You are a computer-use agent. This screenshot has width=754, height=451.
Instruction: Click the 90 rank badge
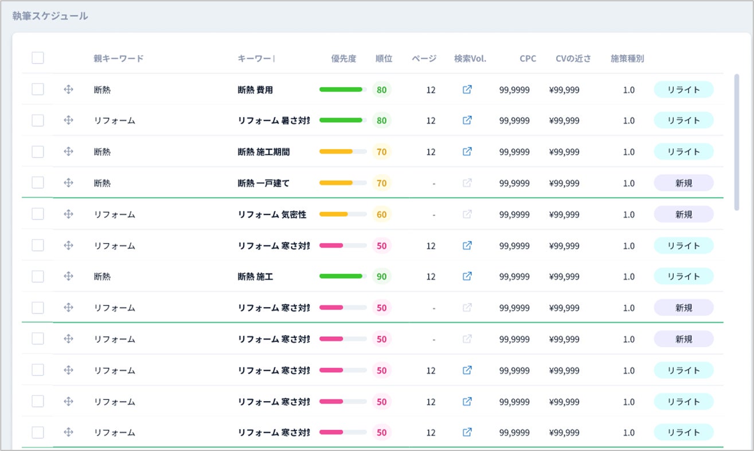[x=381, y=276]
